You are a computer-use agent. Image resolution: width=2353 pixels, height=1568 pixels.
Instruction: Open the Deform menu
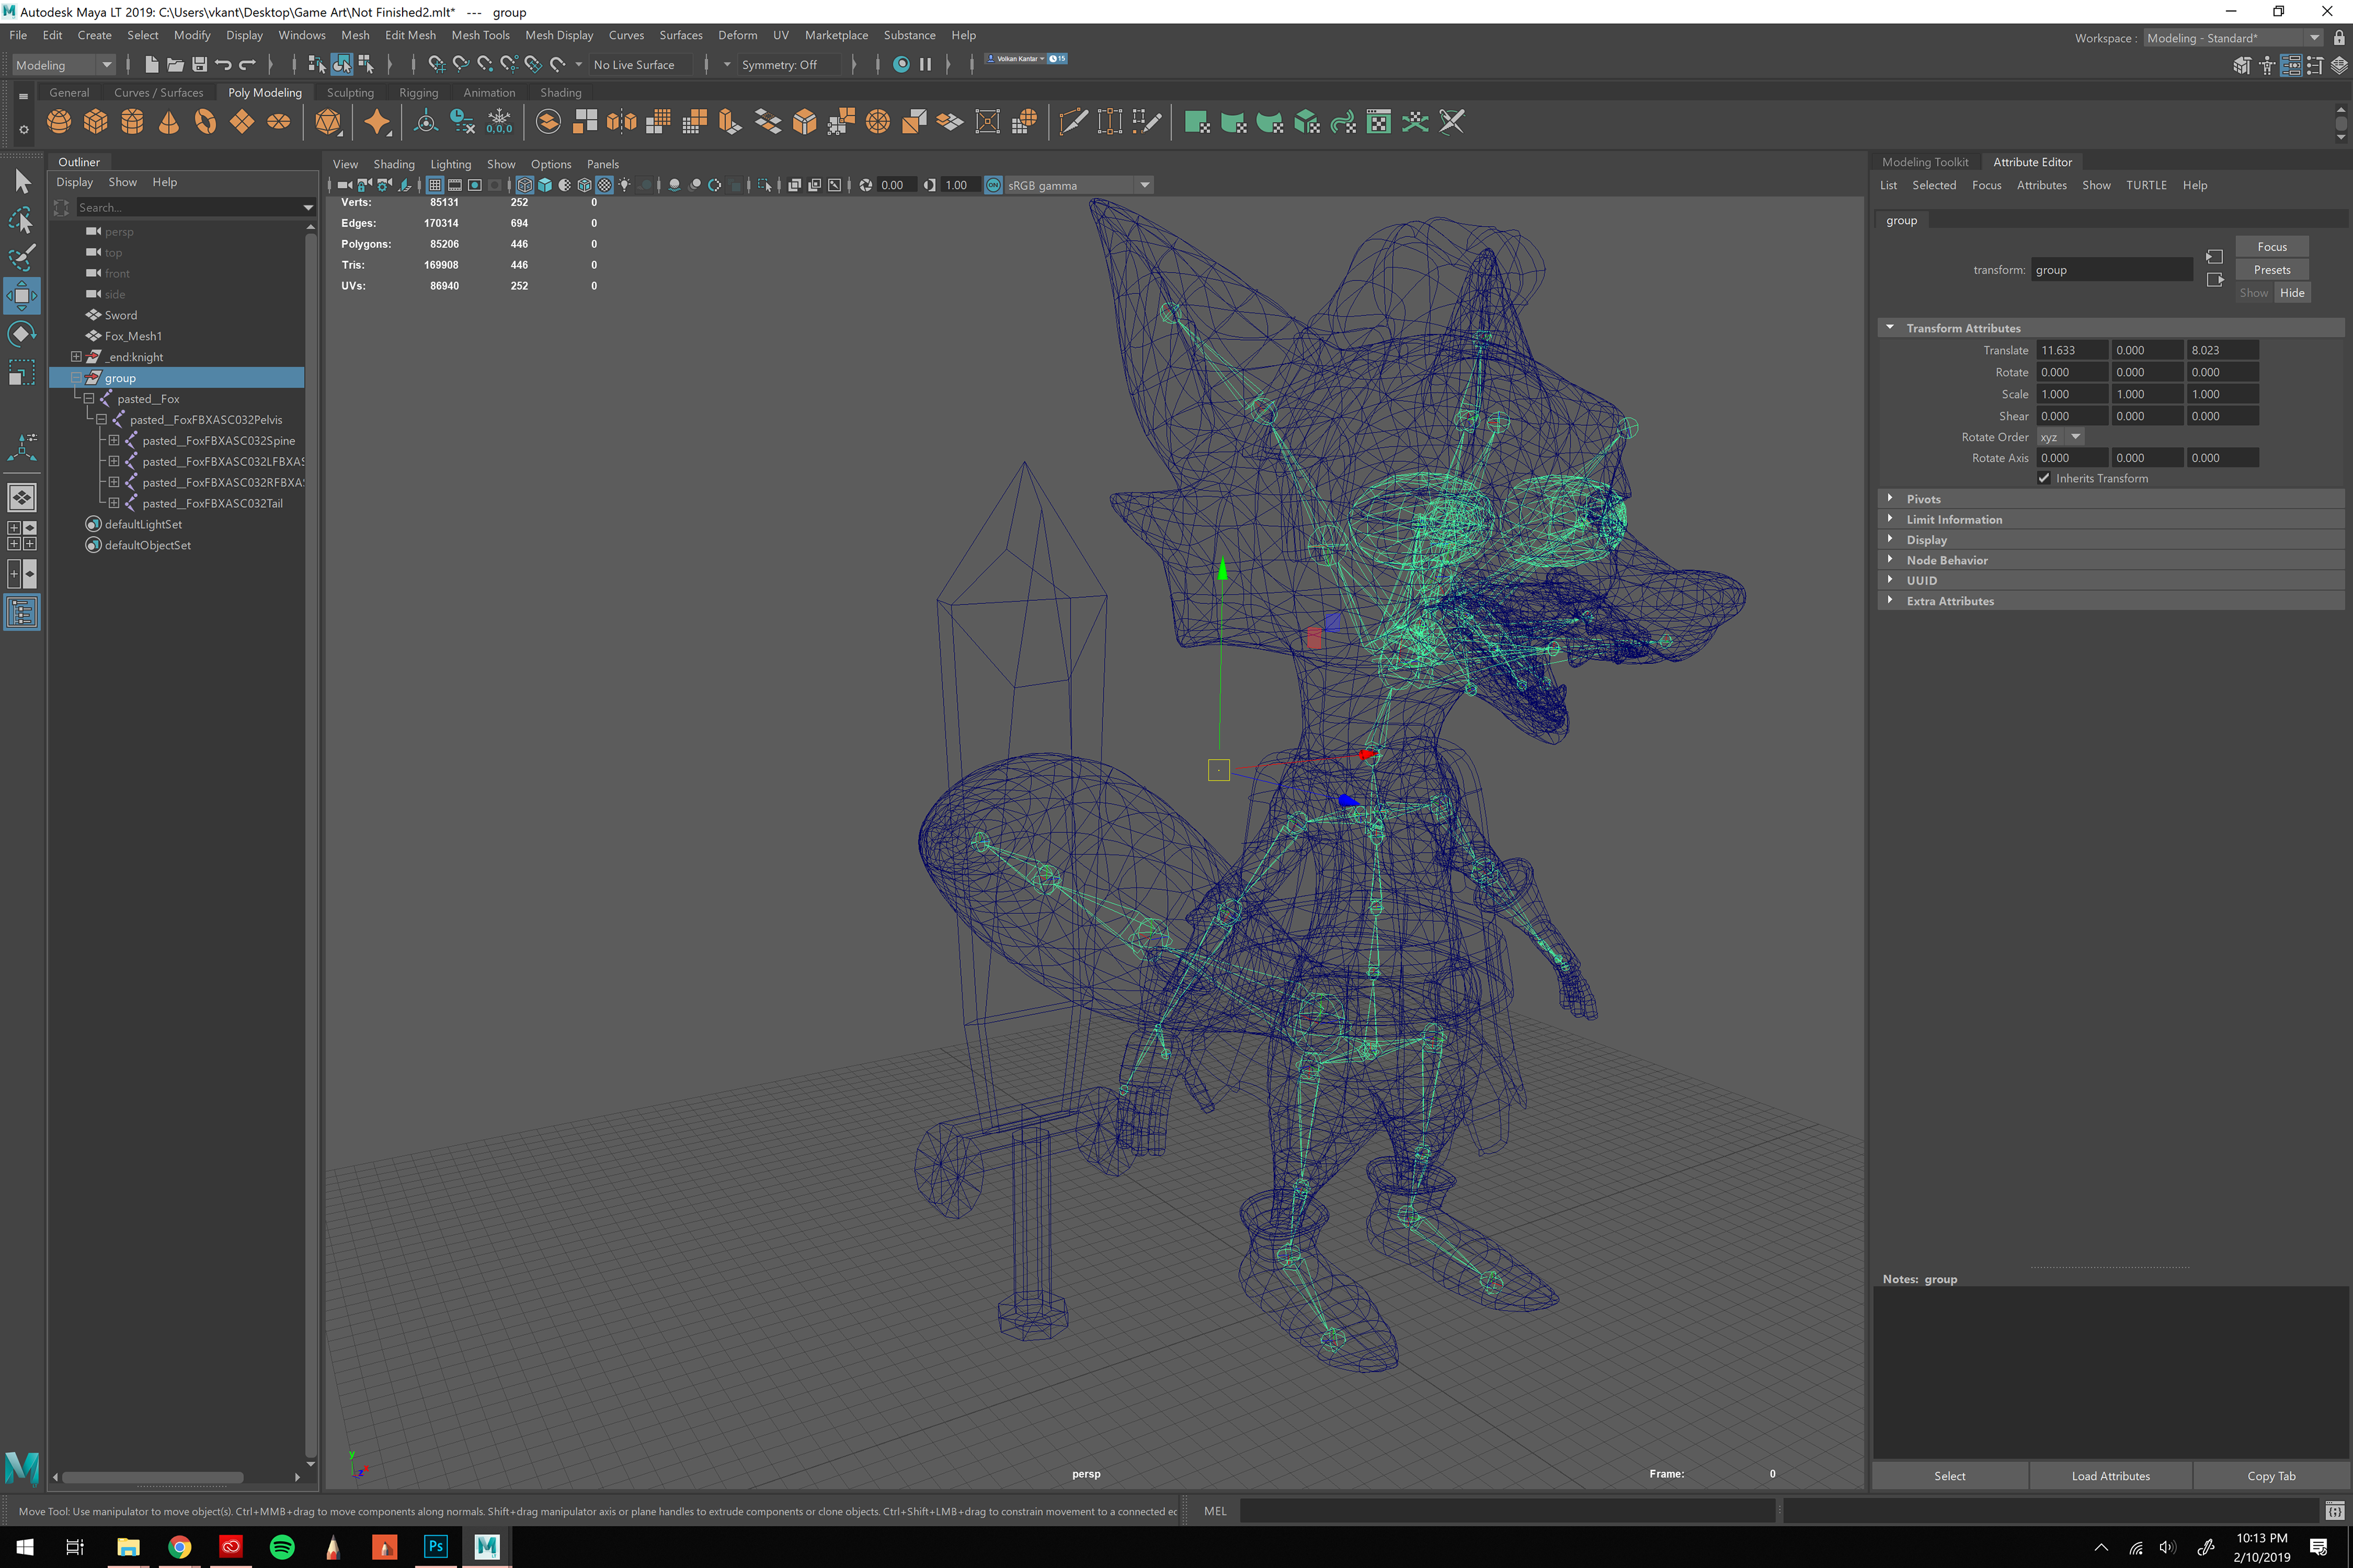click(737, 35)
